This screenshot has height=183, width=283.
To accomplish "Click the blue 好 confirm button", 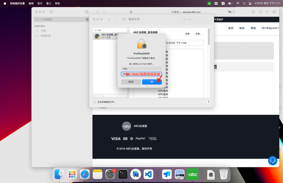I will (152, 82).
